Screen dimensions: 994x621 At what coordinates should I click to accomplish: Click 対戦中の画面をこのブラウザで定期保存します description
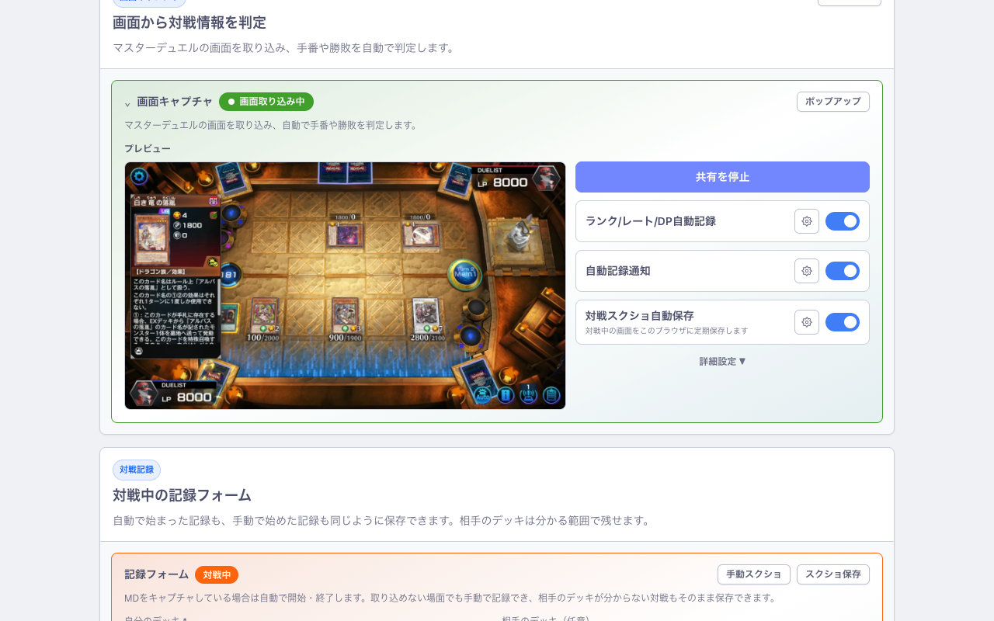coord(666,331)
